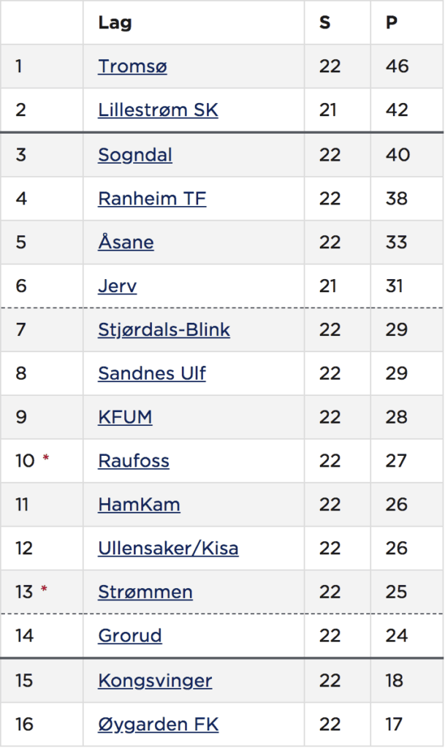Open Ranheim TF team page
445x748 pixels.
152,199
